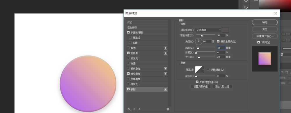Click the size value field showing 24
This screenshot has height=113, width=291.
click(x=221, y=57)
